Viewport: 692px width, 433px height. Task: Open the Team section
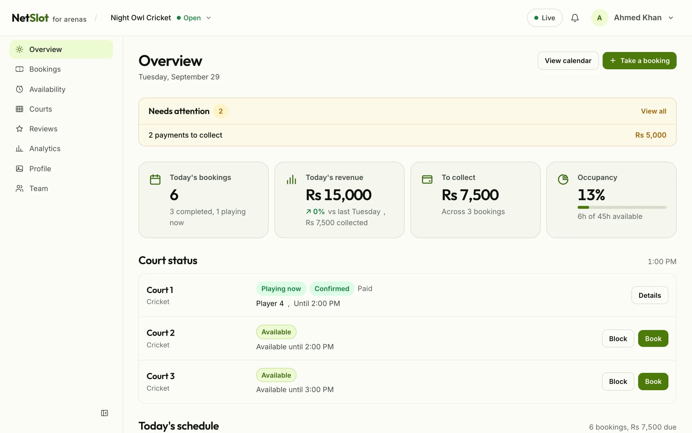click(x=61, y=188)
